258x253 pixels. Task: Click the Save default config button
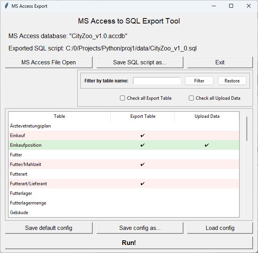tap(49, 228)
